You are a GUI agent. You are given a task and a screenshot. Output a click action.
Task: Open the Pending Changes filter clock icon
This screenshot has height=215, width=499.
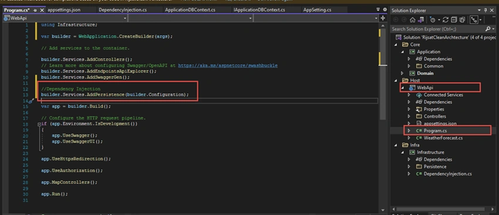point(433,20)
